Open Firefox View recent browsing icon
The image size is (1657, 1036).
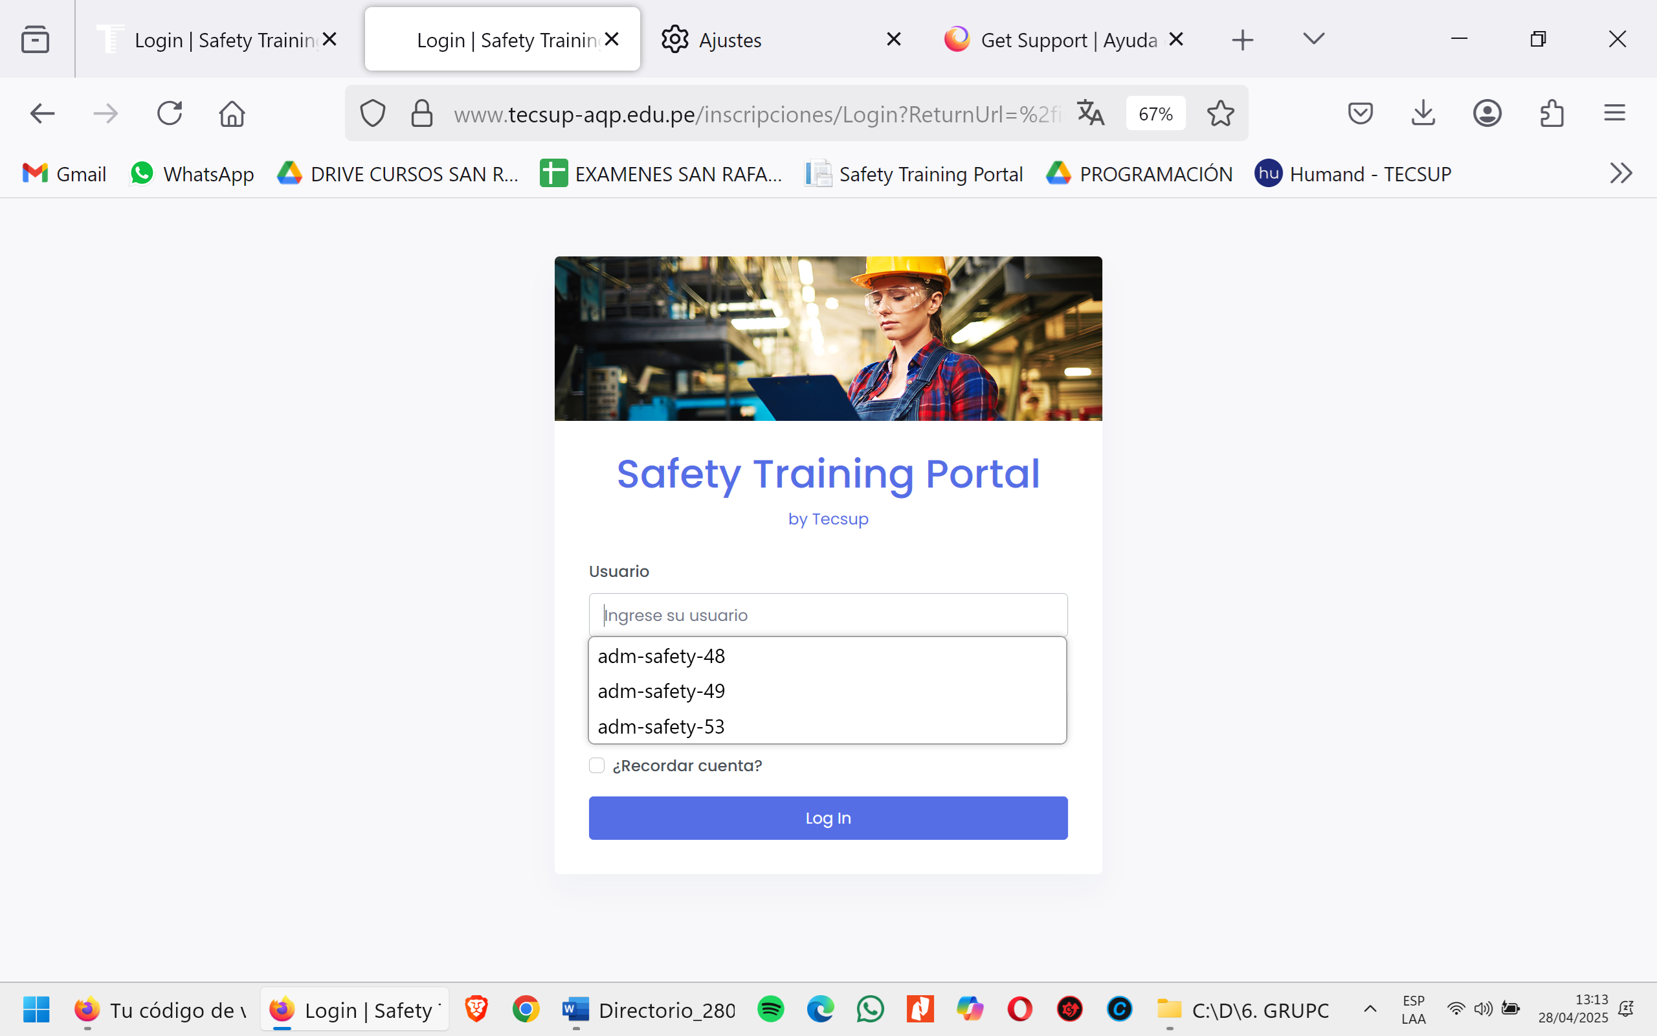coord(35,39)
